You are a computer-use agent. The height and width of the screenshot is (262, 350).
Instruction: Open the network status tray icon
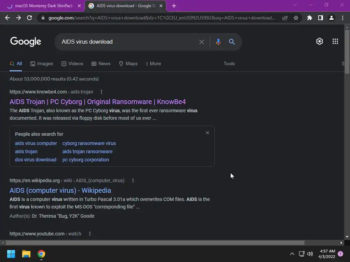pyautogui.click(x=301, y=254)
